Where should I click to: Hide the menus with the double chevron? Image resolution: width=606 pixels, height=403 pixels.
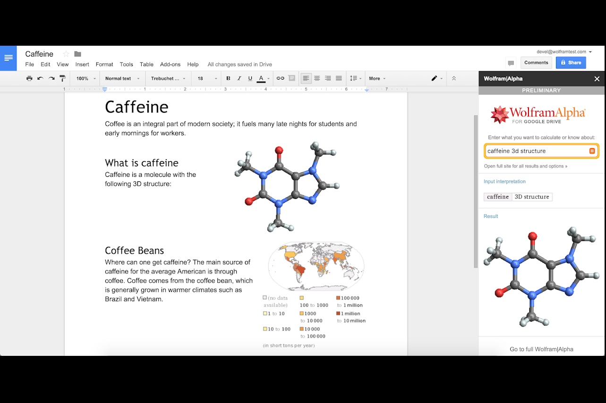point(454,78)
